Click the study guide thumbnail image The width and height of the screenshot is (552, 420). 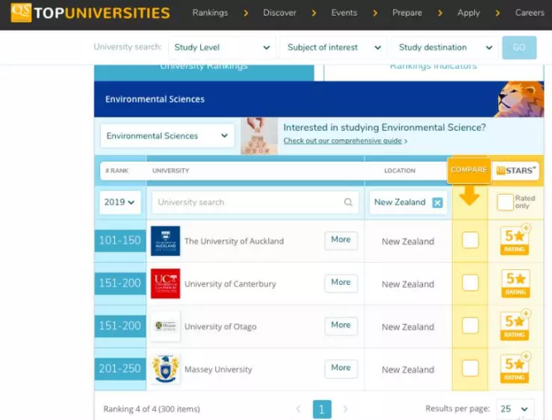coord(259,136)
